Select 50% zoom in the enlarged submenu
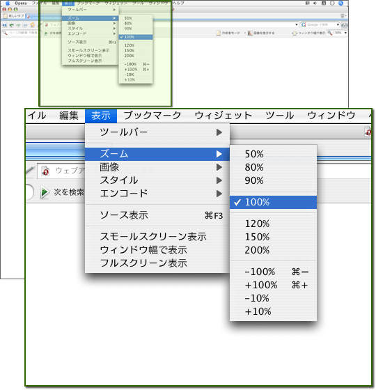376x390 pixels. [x=273, y=154]
